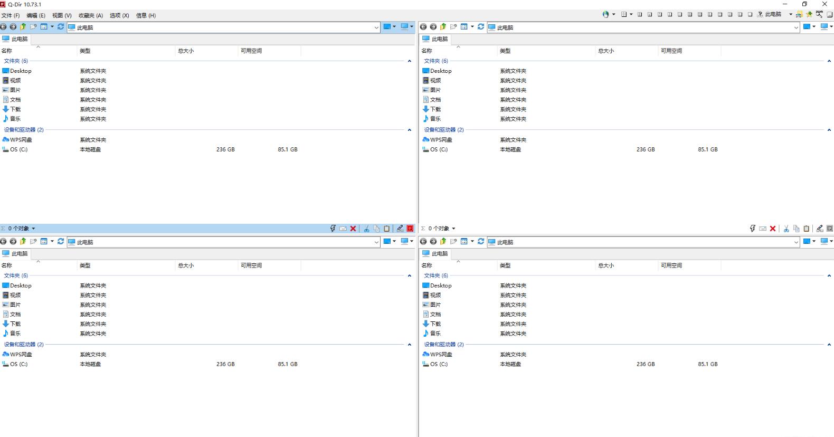
Task: Refresh the top-left pane
Action: tap(61, 27)
